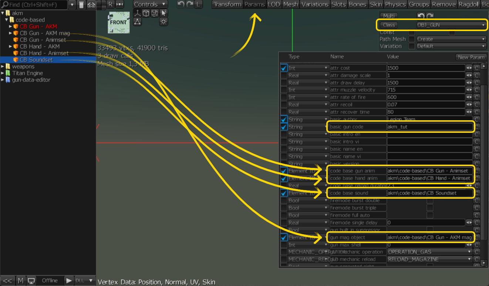Click the redo arrow in top toolbar
Viewport: 489px width, 286px height.
point(190,4)
